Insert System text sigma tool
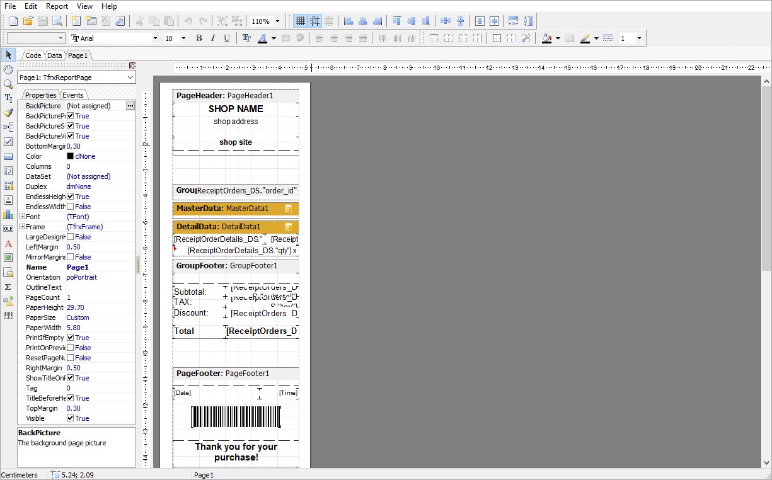This screenshot has width=772, height=480. (8, 287)
